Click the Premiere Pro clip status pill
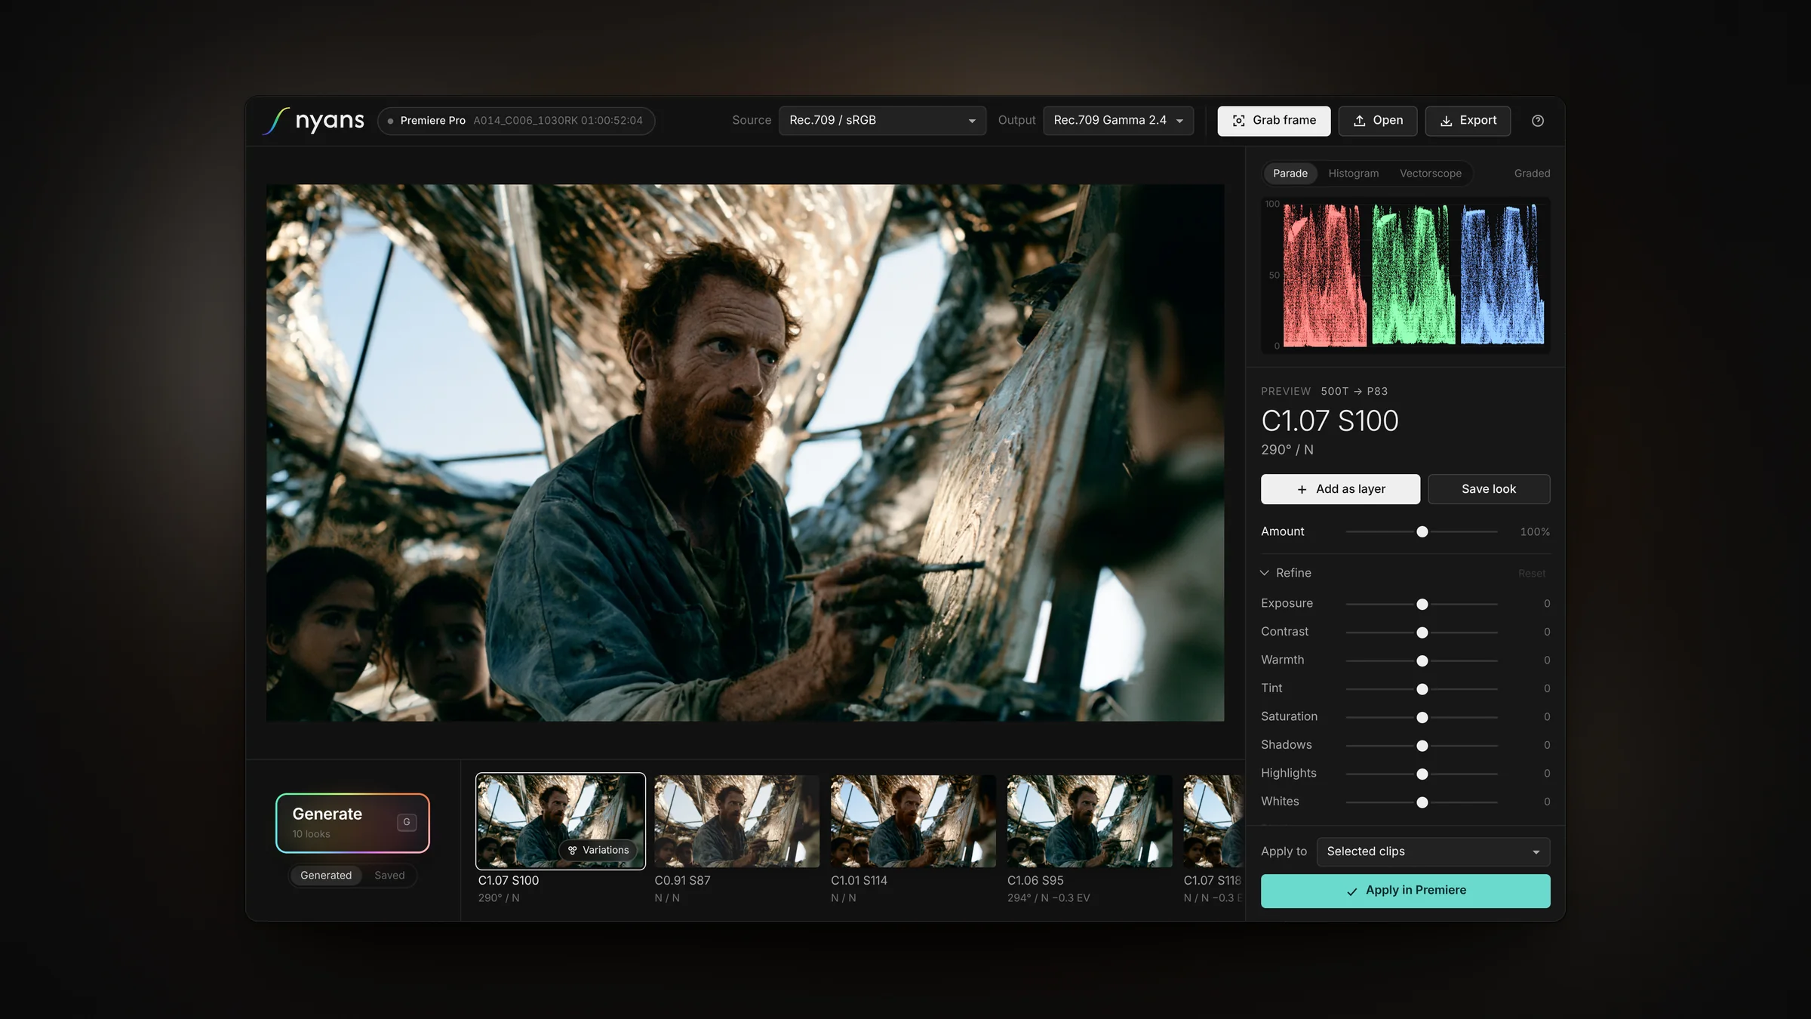The width and height of the screenshot is (1811, 1019). (516, 121)
